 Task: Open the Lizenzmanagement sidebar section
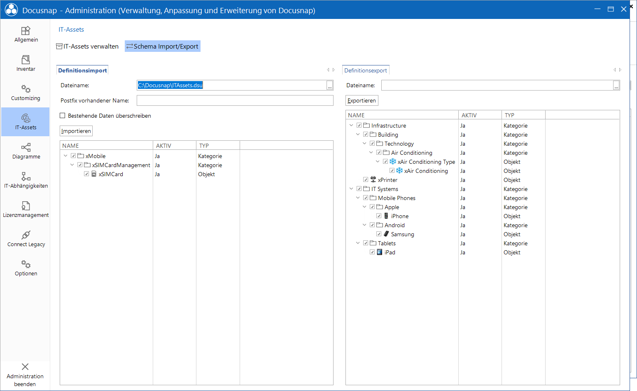(x=26, y=209)
